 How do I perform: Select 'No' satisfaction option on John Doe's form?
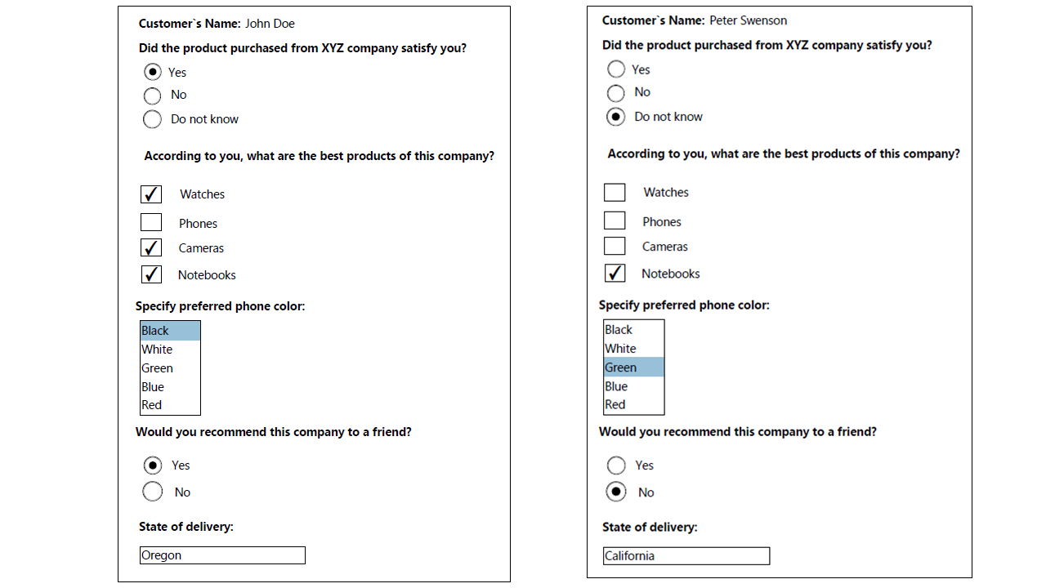[152, 96]
